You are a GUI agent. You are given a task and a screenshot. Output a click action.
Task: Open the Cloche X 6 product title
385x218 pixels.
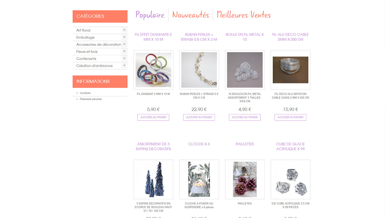[x=199, y=144]
